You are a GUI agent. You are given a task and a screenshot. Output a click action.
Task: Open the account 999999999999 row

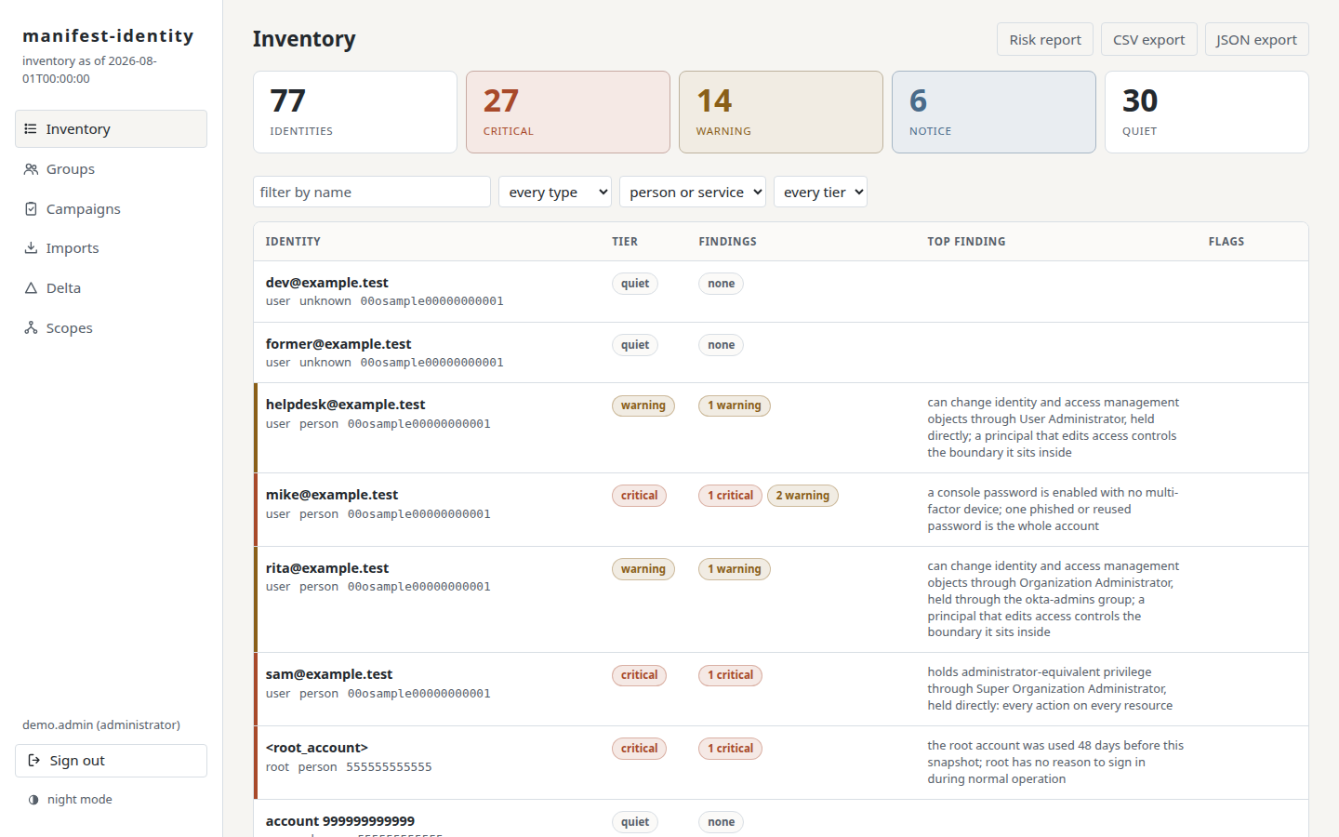[781, 820]
